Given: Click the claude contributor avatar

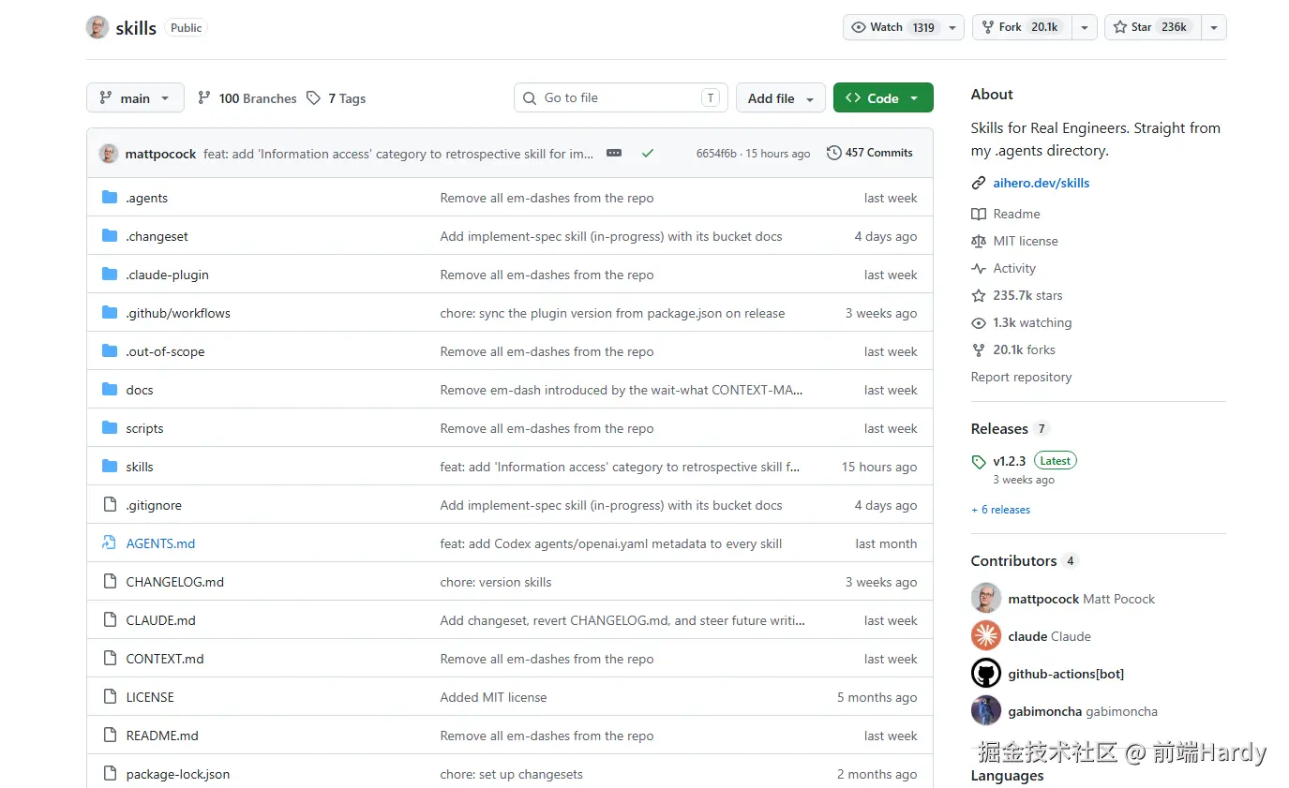Looking at the screenshot, I should (x=986, y=635).
